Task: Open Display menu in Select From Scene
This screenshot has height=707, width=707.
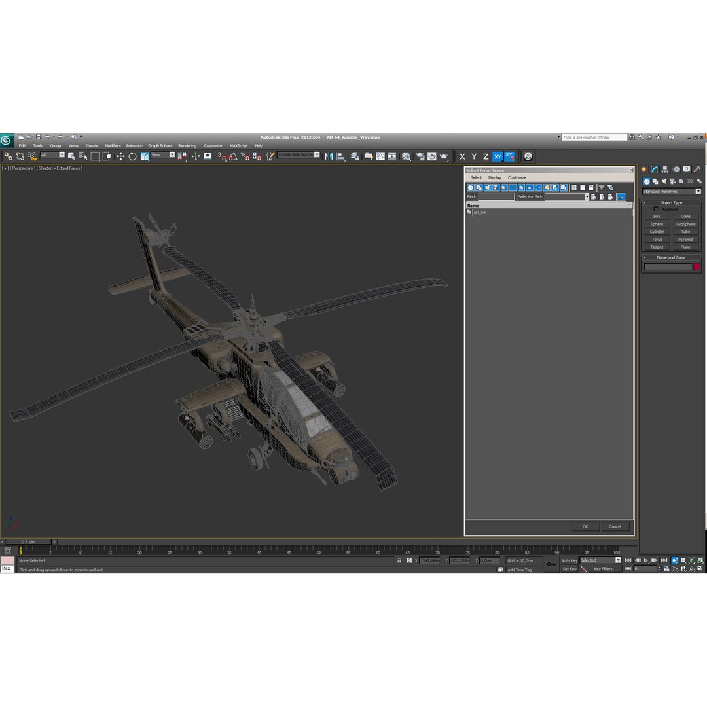Action: pyautogui.click(x=495, y=177)
